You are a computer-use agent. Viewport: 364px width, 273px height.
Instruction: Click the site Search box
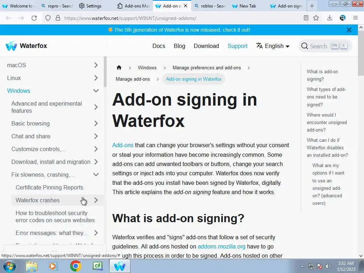point(325,46)
